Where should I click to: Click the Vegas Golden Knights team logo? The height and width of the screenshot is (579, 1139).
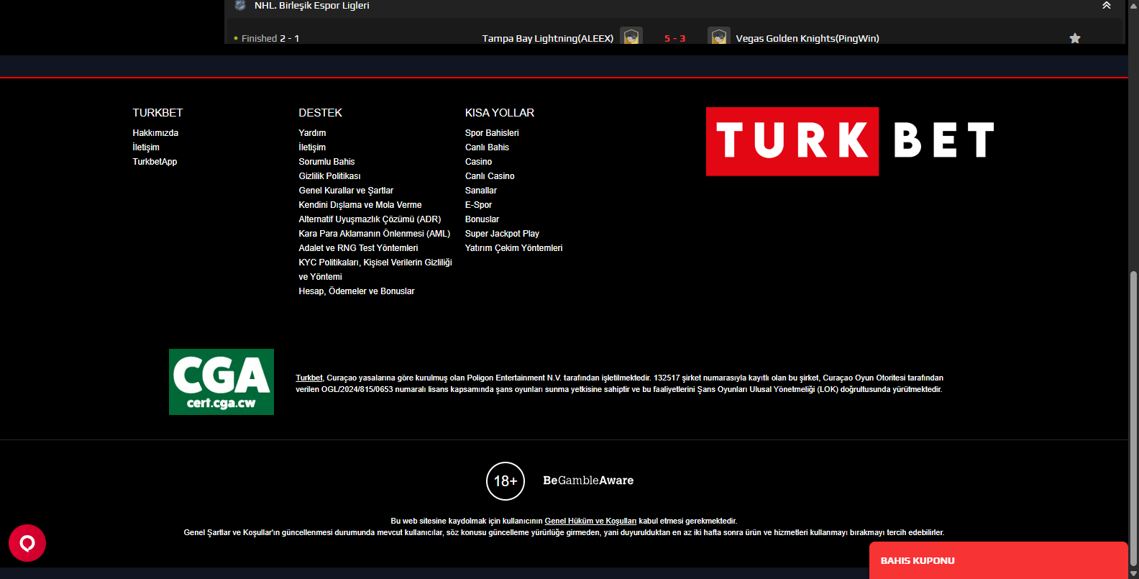click(x=718, y=36)
